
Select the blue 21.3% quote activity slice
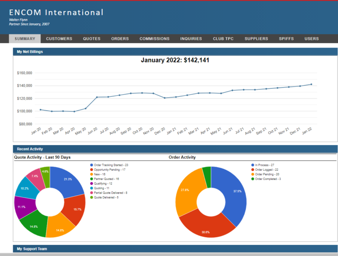point(67,181)
